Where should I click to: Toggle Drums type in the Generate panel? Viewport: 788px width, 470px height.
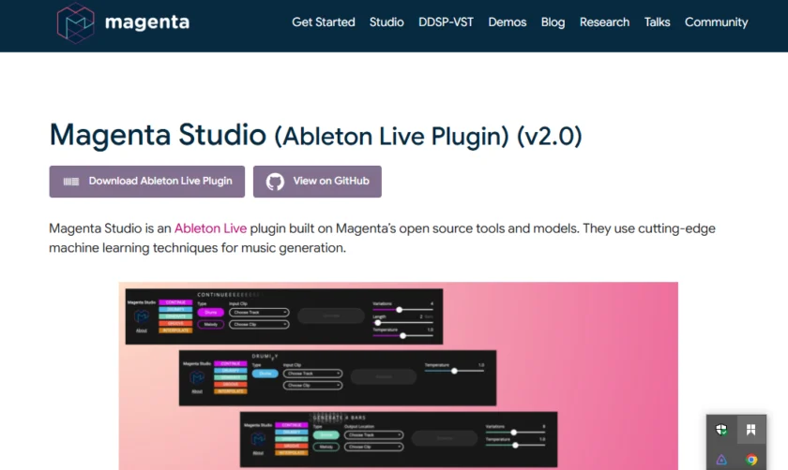tap(326, 434)
